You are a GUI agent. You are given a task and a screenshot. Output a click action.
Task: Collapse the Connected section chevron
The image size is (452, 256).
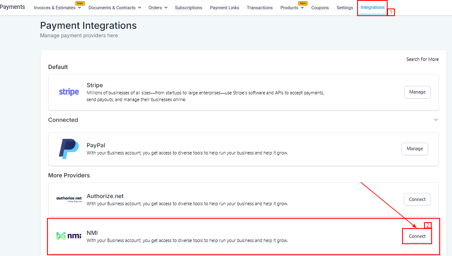point(435,120)
